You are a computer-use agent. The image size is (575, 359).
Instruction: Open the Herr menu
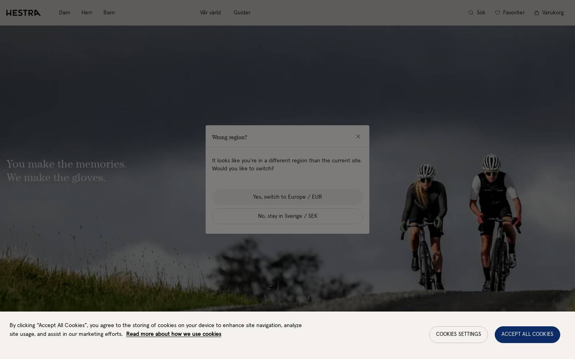point(87,13)
